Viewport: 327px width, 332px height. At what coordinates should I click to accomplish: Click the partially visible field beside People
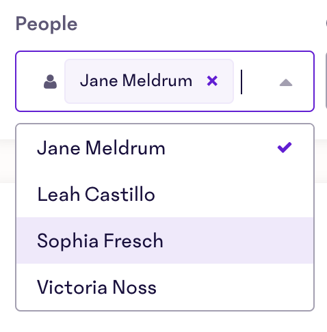(x=326, y=81)
